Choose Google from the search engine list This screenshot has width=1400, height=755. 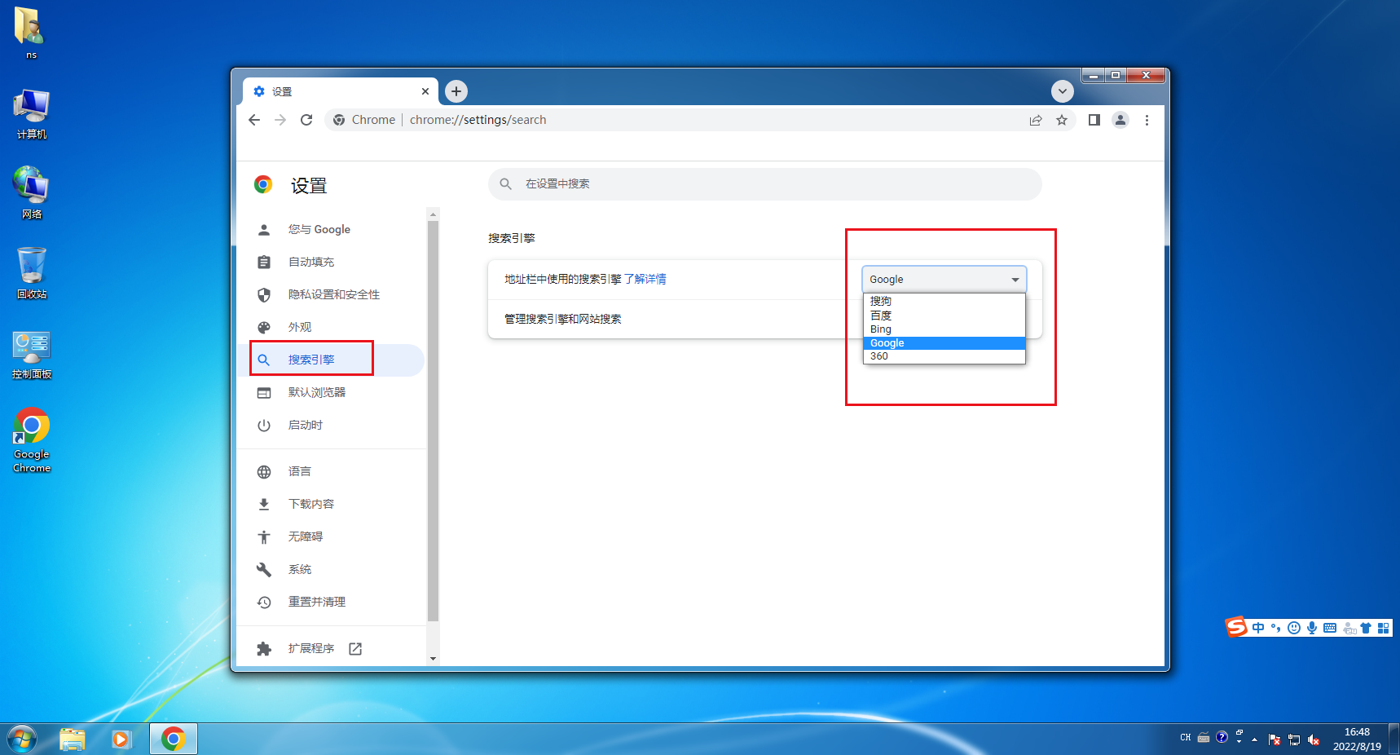(x=944, y=343)
